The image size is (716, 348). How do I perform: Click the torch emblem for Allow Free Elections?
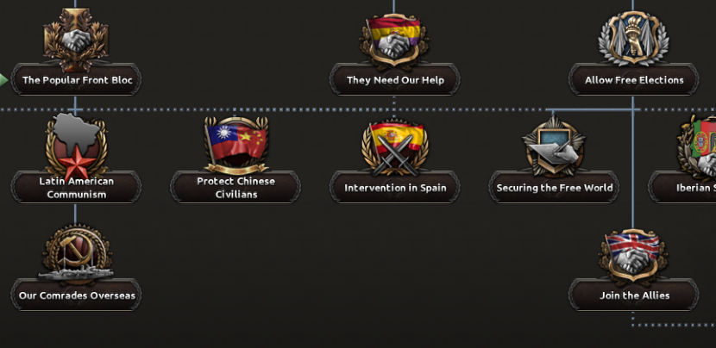tap(633, 38)
